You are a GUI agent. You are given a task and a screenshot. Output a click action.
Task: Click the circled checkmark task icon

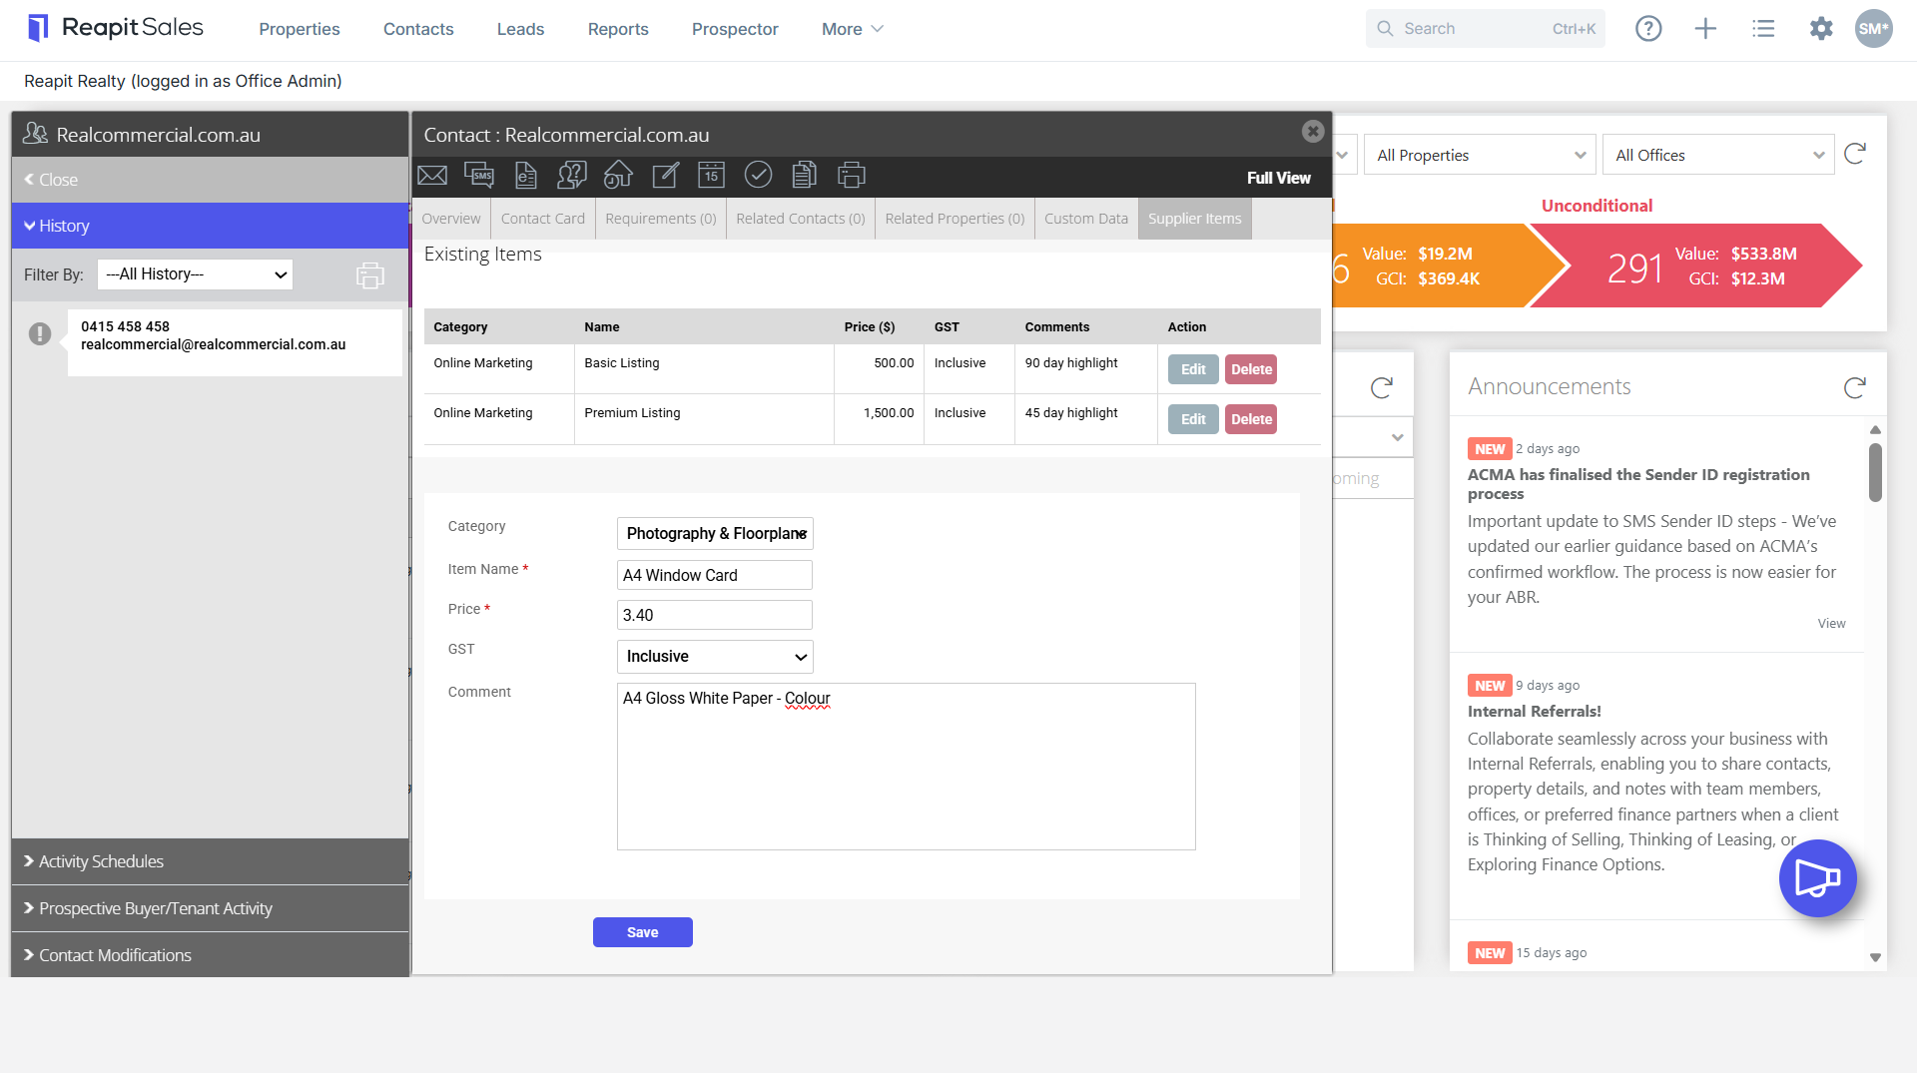(758, 176)
